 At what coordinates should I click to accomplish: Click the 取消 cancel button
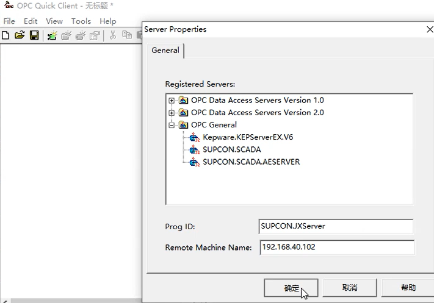coord(350,288)
